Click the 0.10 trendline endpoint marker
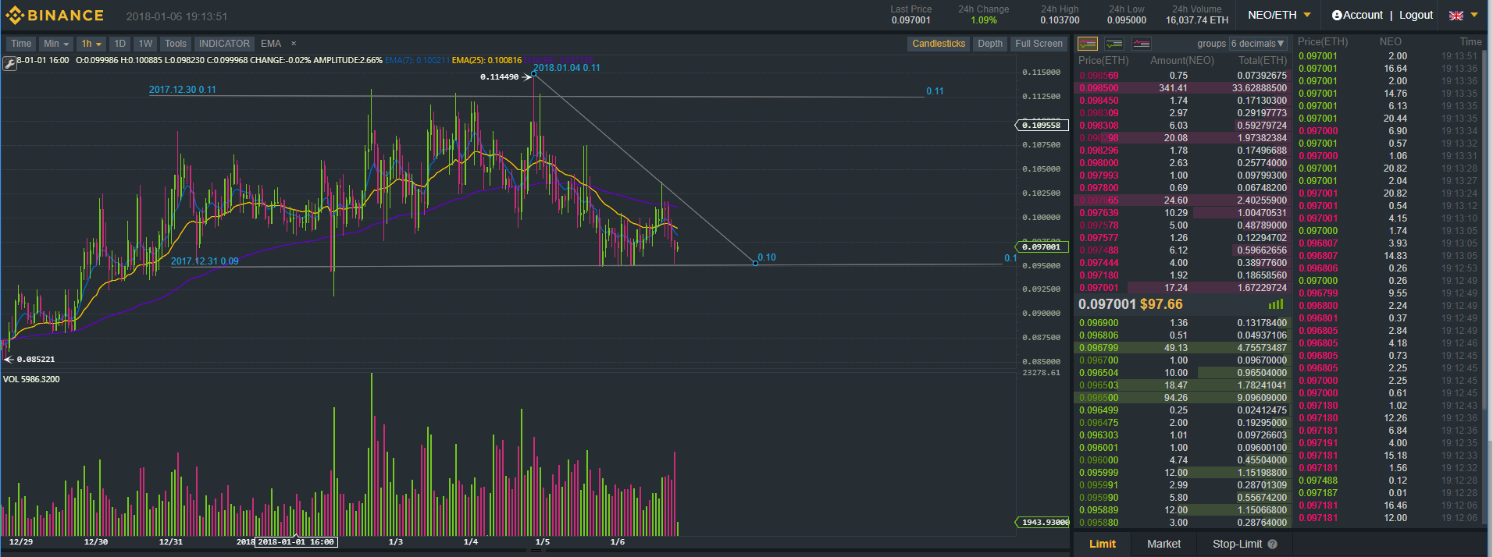 pyautogui.click(x=755, y=263)
